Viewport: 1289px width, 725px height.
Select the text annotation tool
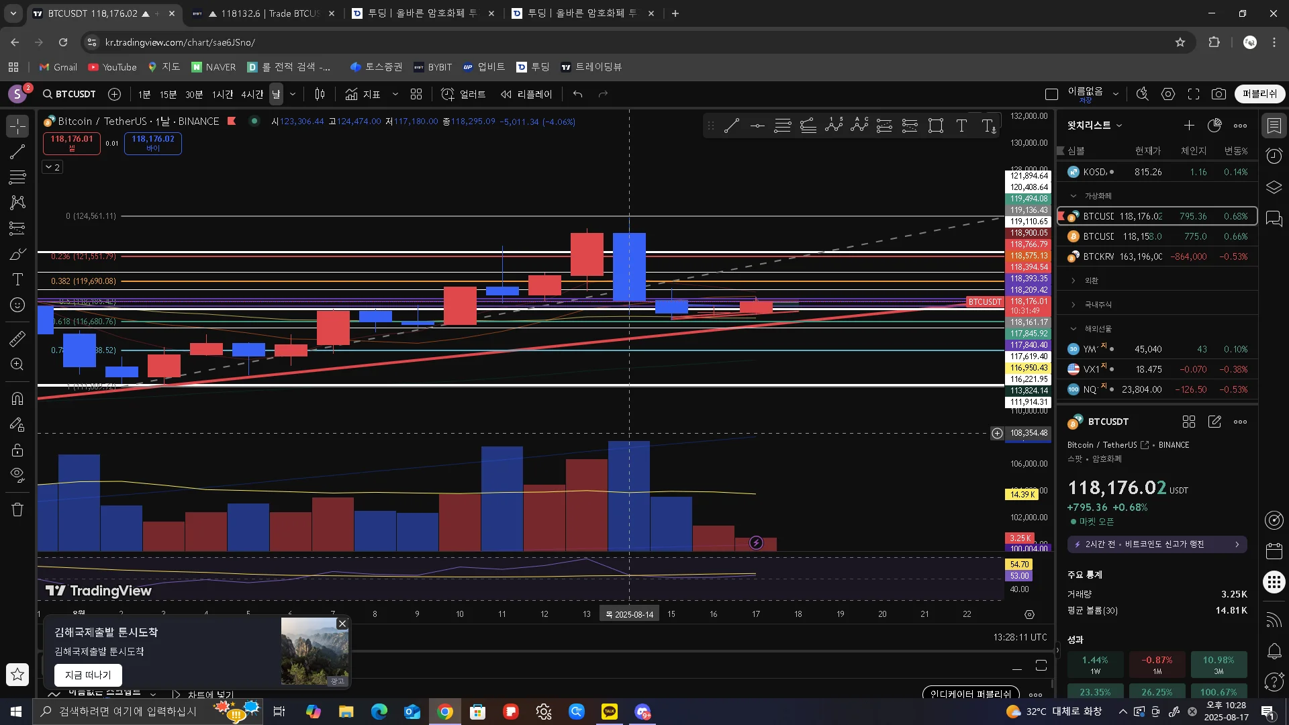17,279
